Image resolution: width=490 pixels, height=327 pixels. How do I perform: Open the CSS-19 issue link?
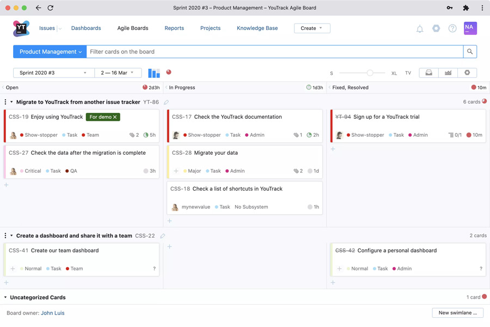click(19, 117)
